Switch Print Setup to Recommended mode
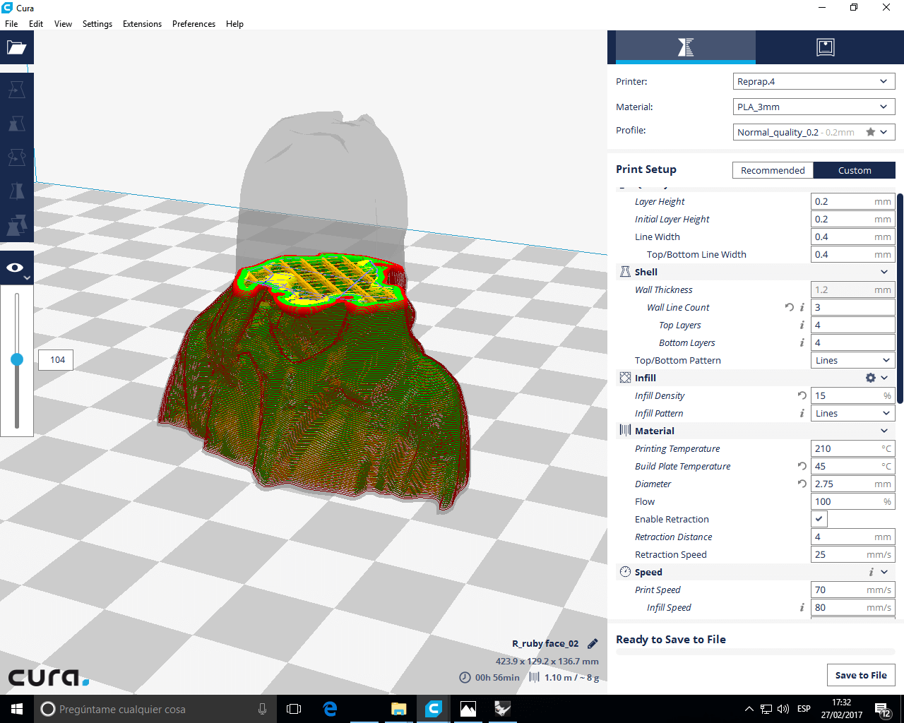 (x=773, y=170)
